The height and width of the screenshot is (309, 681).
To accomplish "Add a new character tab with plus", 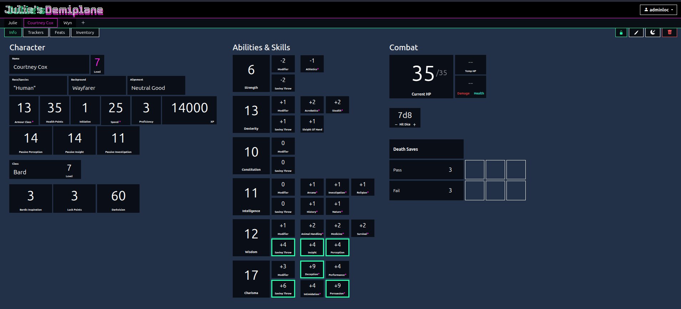I will pyautogui.click(x=83, y=22).
